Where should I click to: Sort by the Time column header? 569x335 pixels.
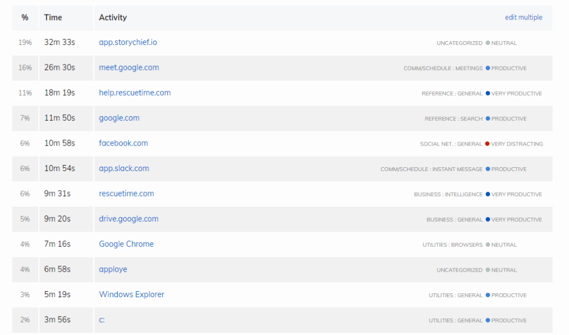53,17
